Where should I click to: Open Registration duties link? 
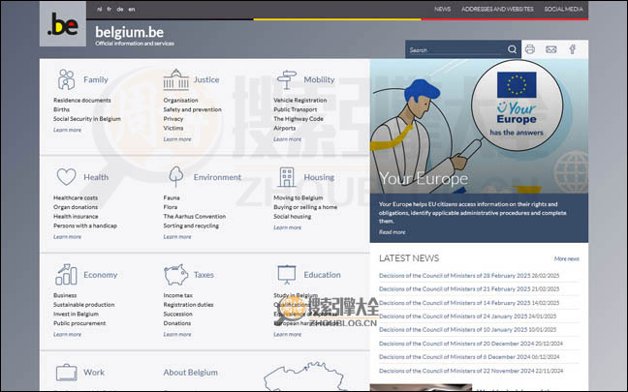[188, 304]
